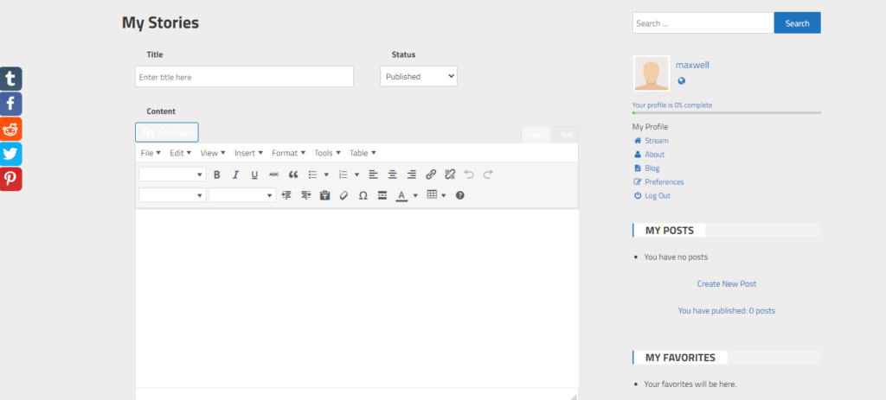The height and width of the screenshot is (400, 886).
Task: Open the text color dropdown arrow
Action: click(415, 195)
